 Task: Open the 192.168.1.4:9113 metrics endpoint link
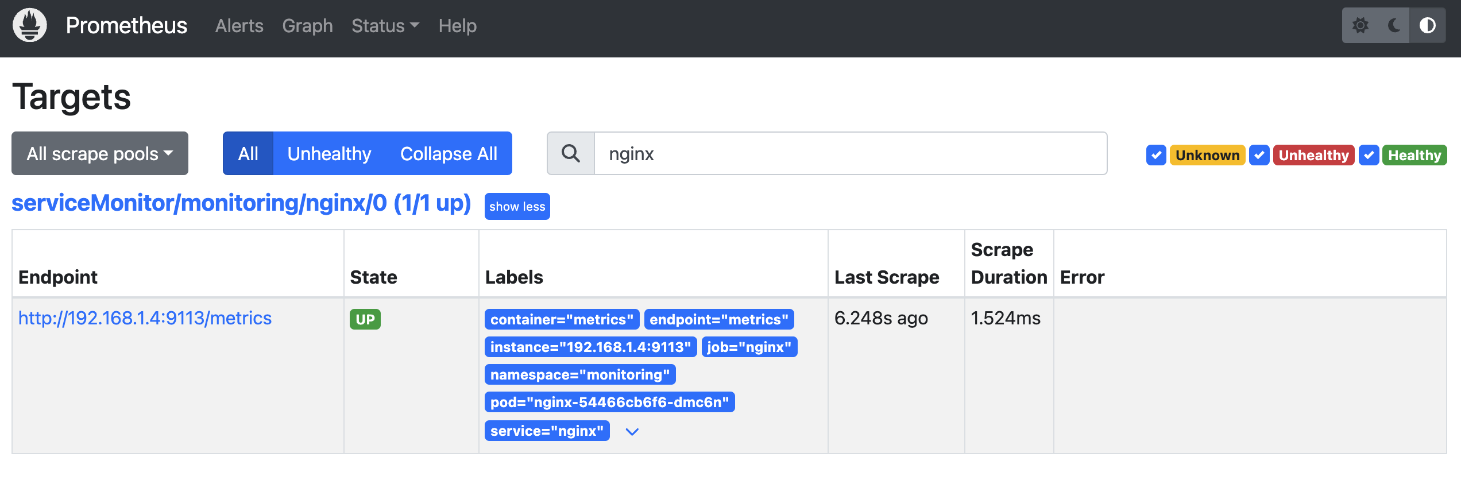[x=145, y=318]
